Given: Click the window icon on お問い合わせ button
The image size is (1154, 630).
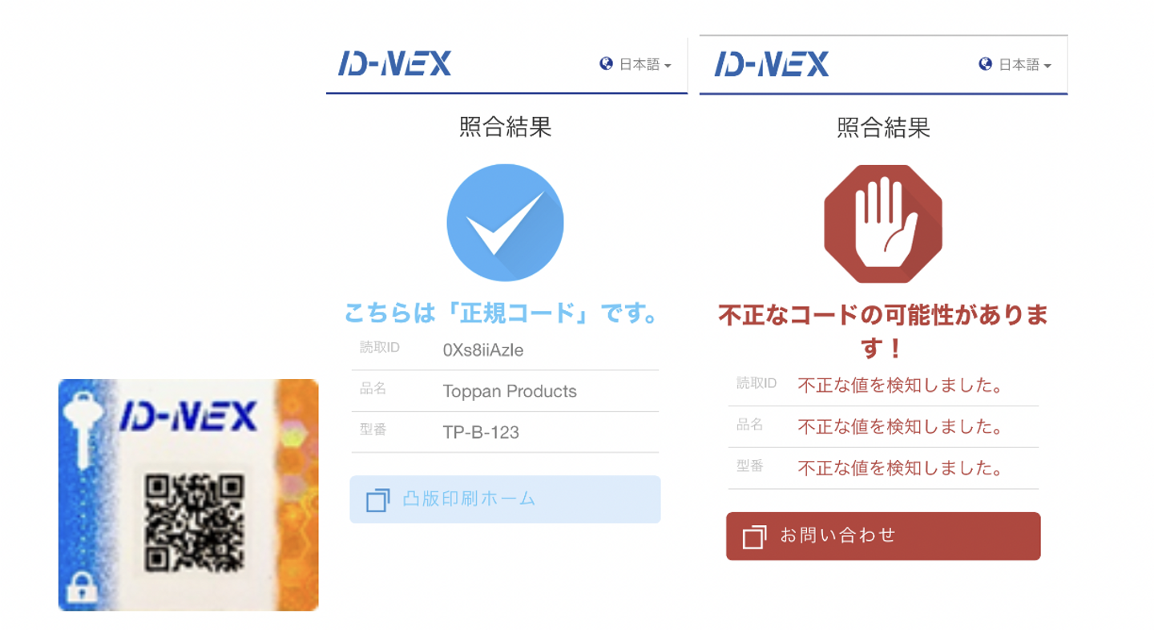Looking at the screenshot, I should click(754, 537).
